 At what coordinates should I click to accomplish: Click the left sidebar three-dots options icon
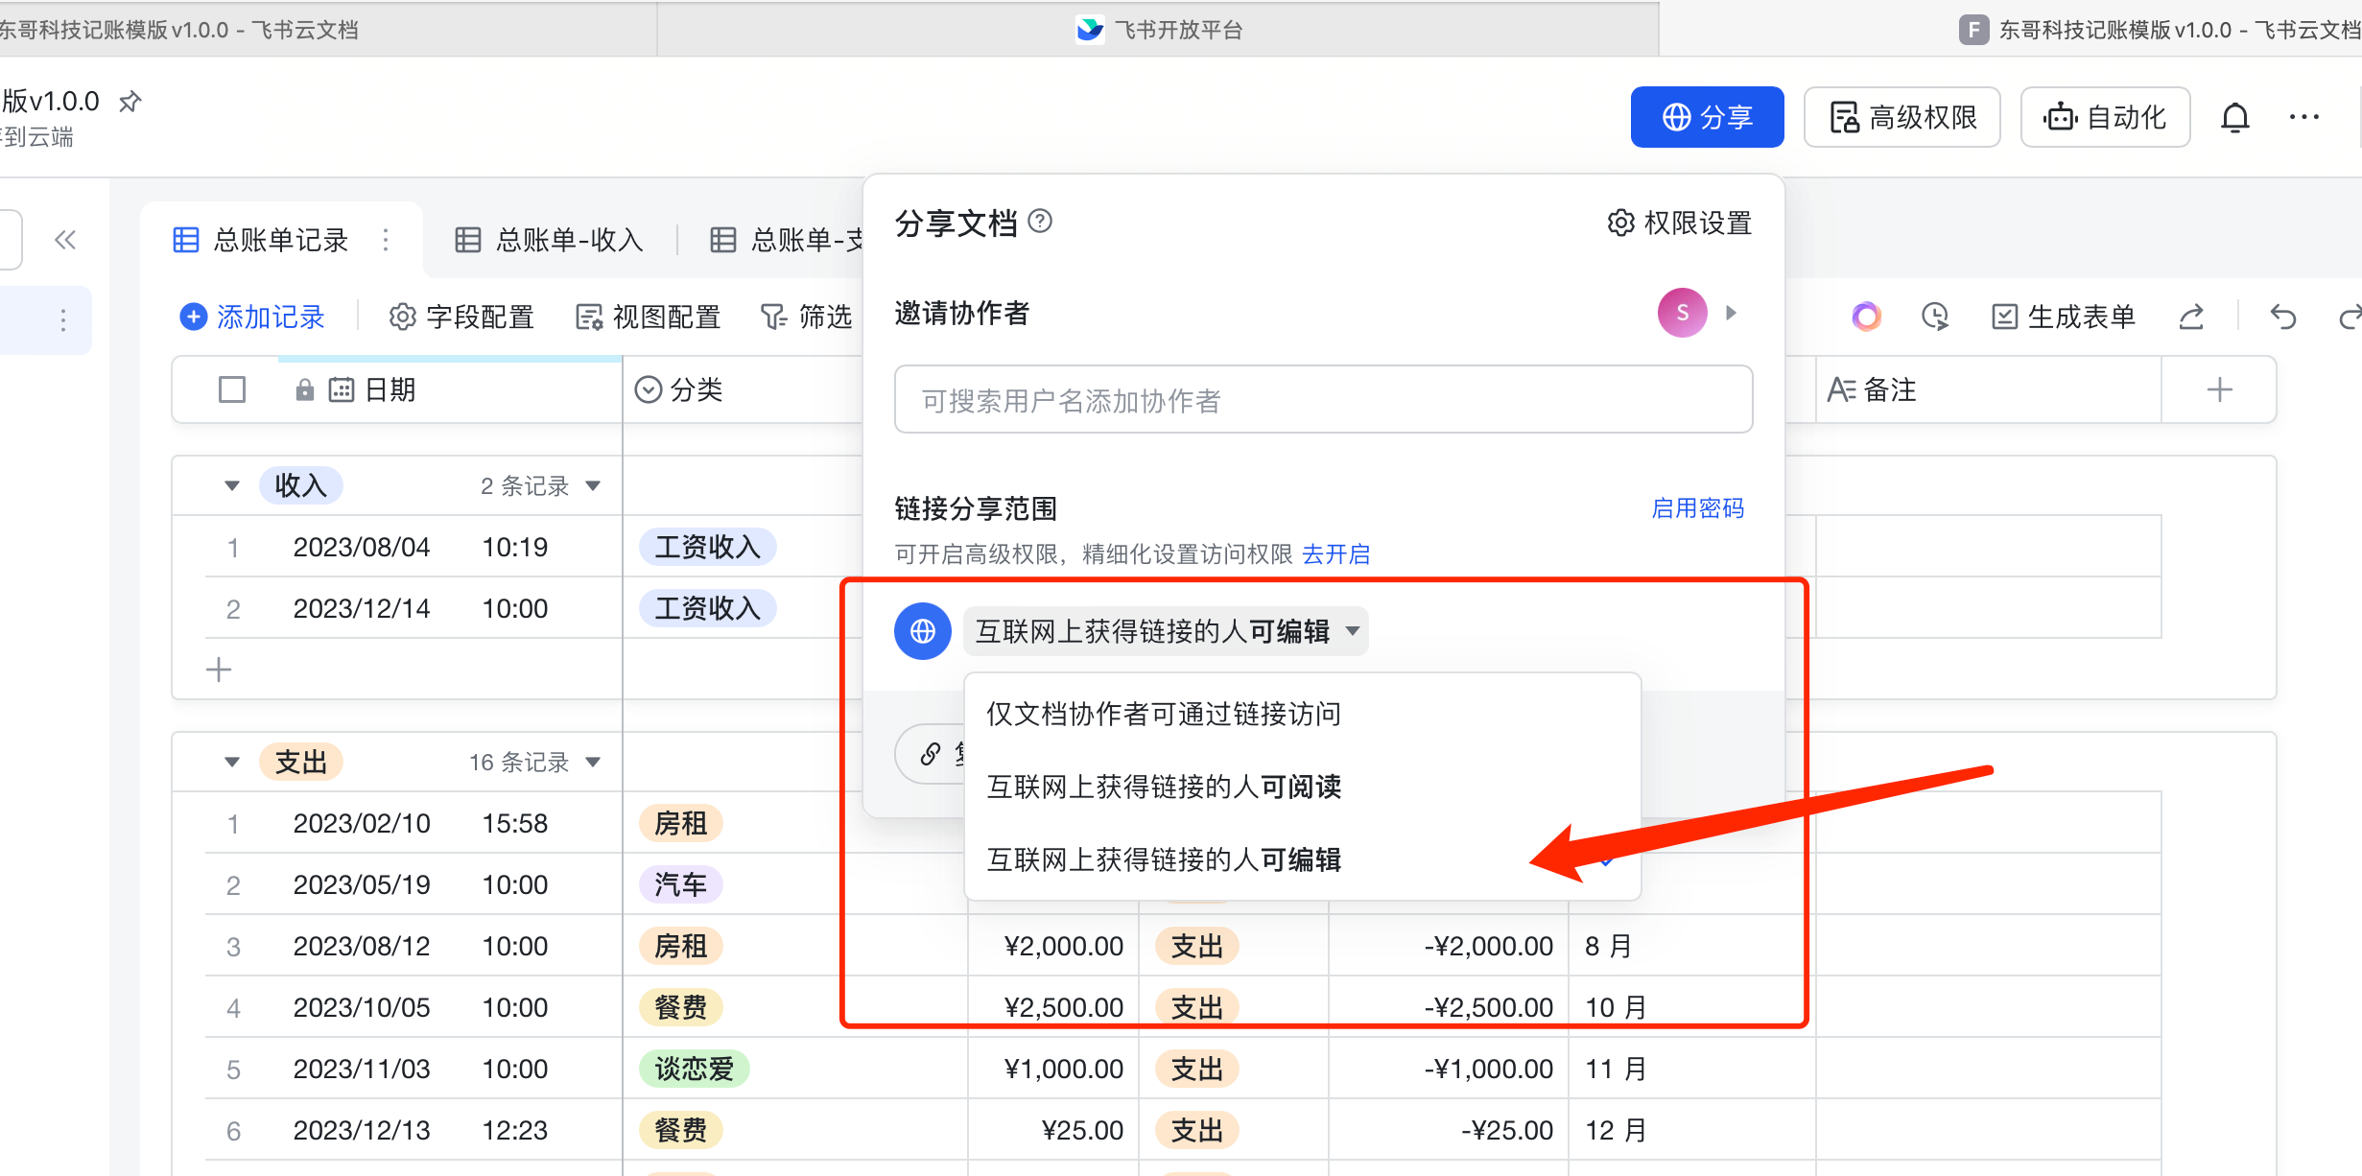click(x=63, y=320)
